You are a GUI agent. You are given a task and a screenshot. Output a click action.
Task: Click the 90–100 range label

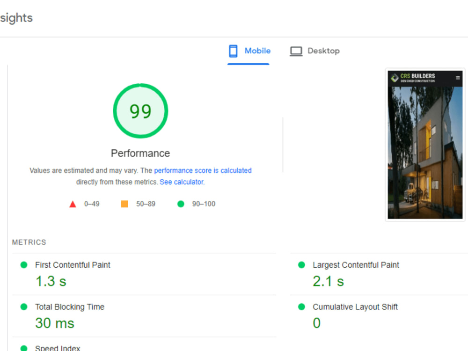[204, 204]
